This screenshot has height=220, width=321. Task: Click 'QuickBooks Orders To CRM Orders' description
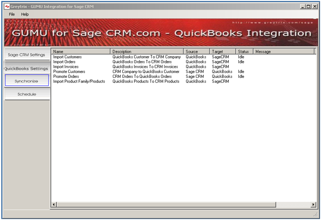pyautogui.click(x=142, y=62)
